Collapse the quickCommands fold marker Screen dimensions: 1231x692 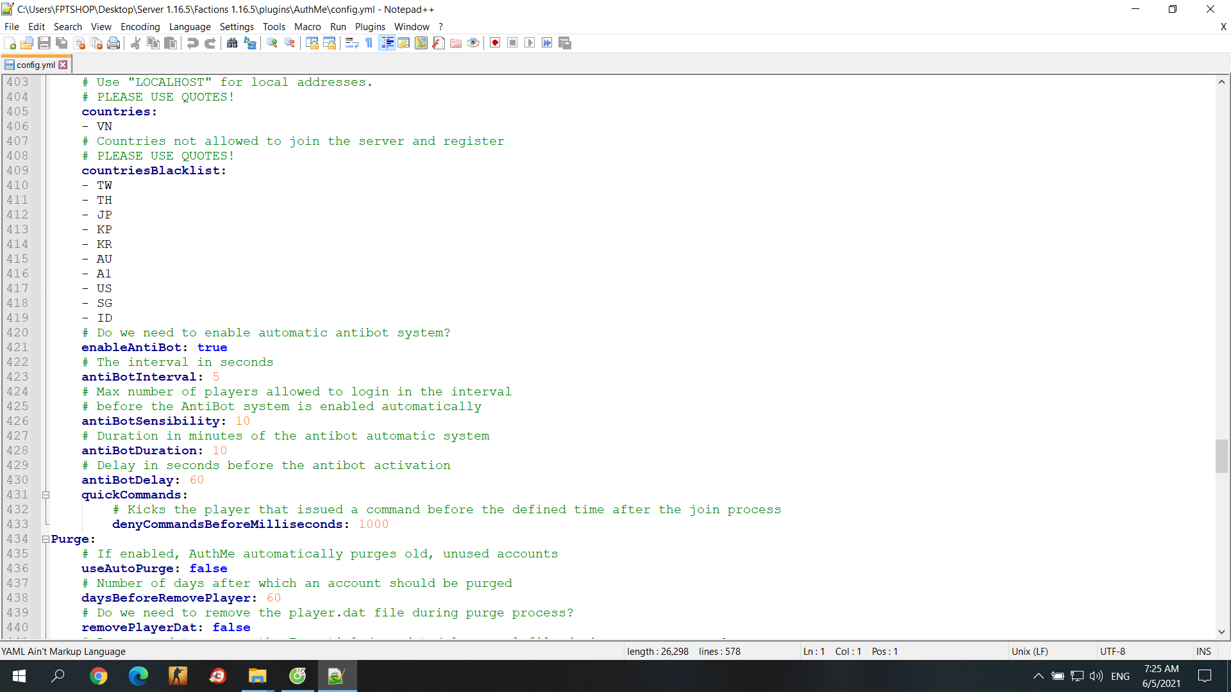coord(46,495)
